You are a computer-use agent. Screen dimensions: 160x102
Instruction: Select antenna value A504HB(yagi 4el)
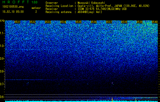coord(90,12)
